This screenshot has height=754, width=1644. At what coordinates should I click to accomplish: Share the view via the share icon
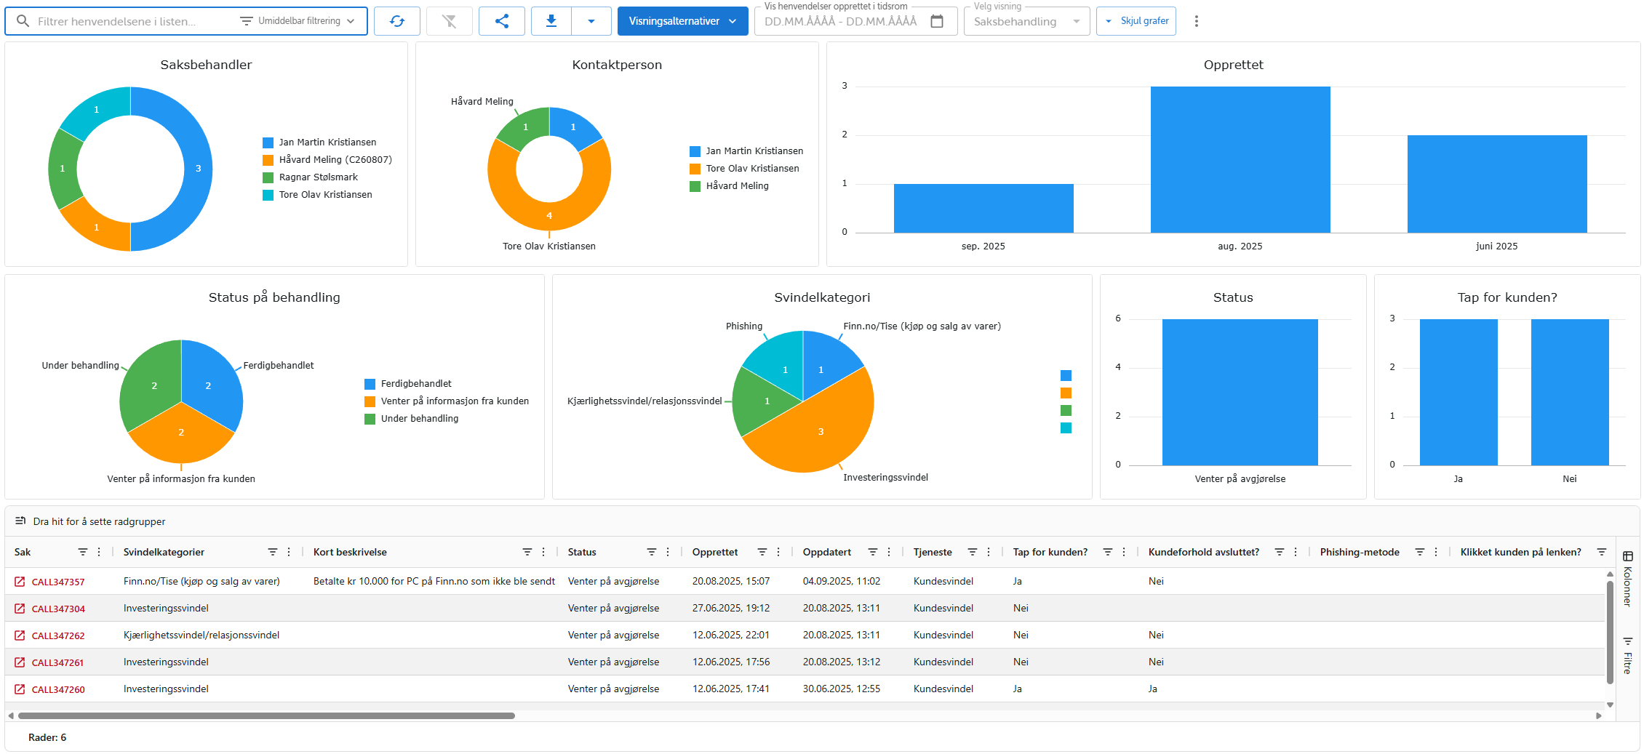point(501,20)
